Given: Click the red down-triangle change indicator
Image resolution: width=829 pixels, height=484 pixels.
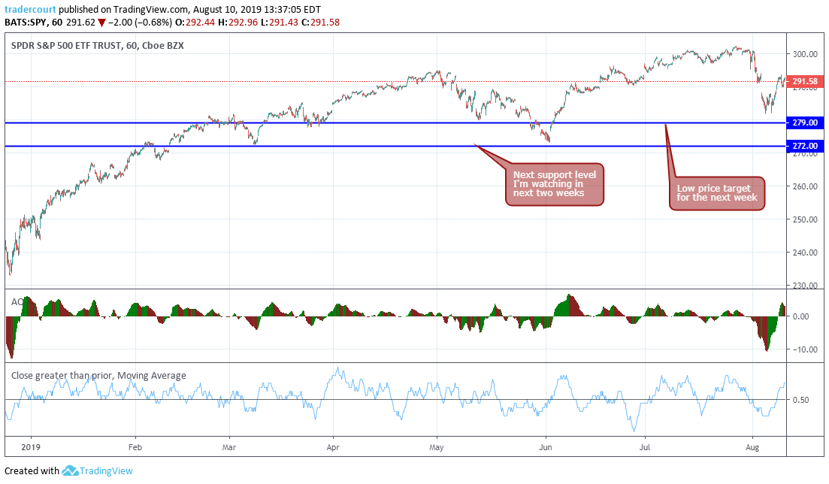Looking at the screenshot, I should point(101,23).
